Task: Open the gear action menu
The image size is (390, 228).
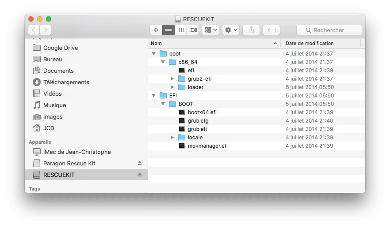Action: (231, 30)
